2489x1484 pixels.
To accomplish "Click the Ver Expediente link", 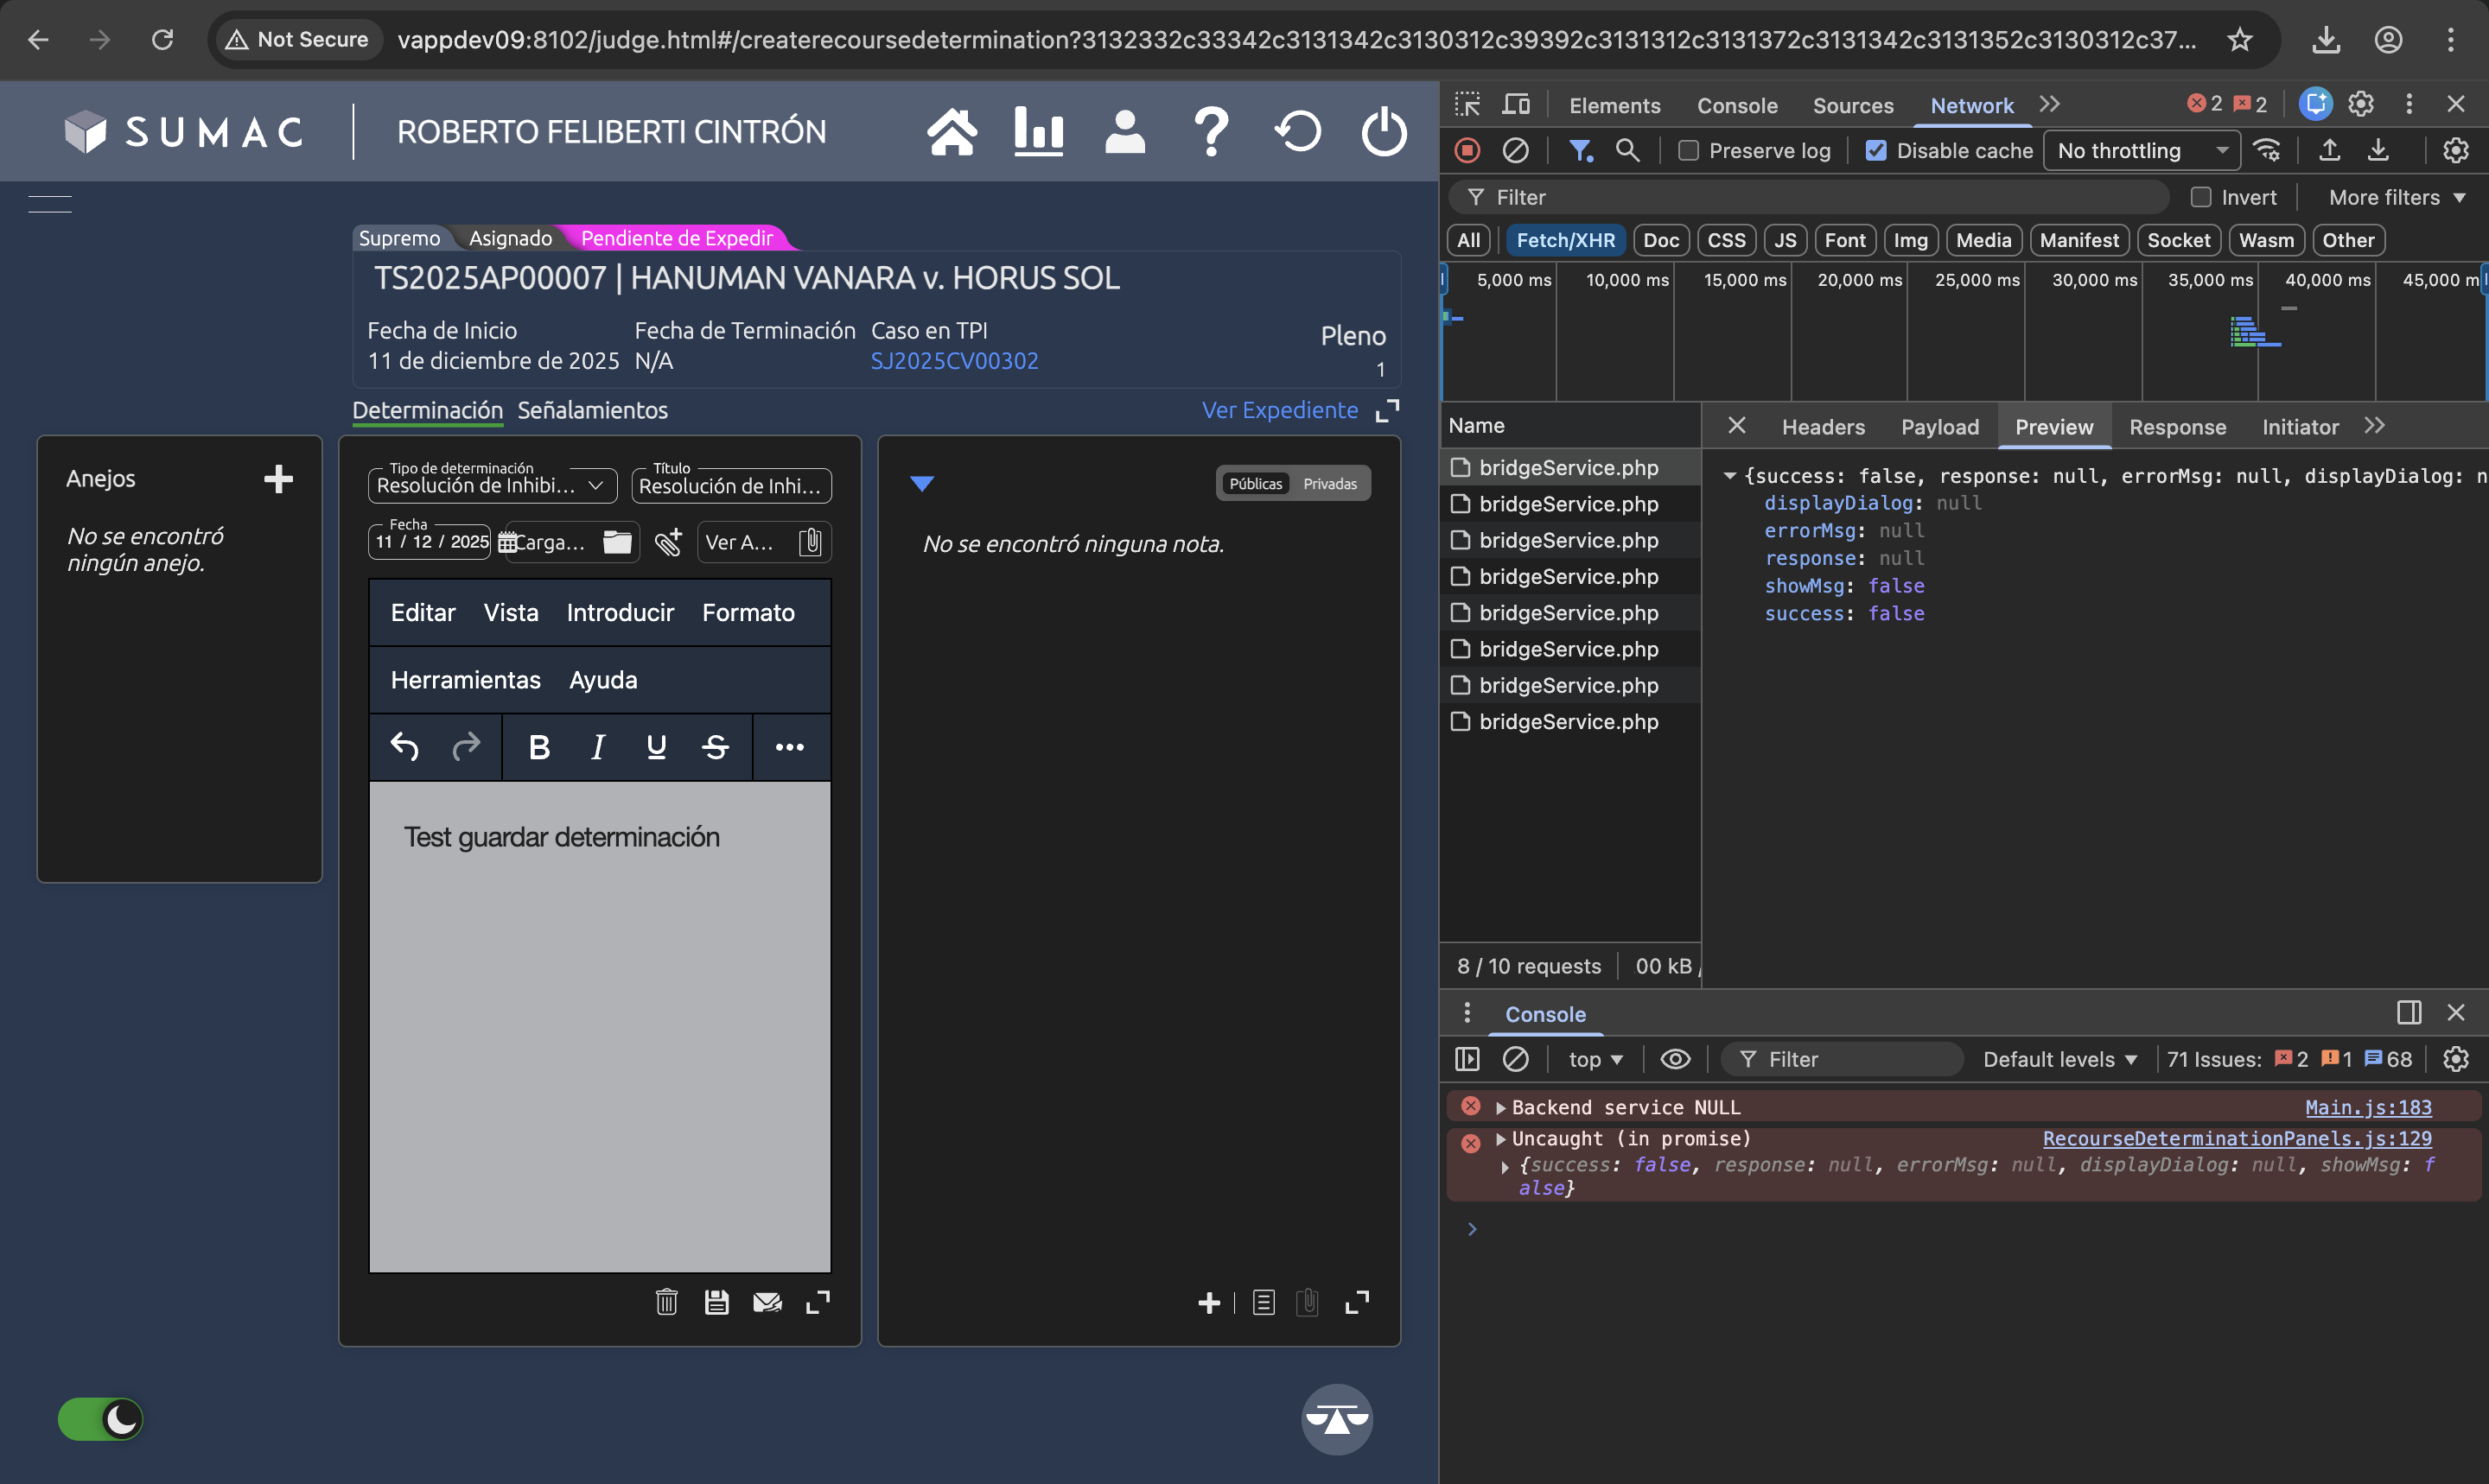I will pyautogui.click(x=1280, y=410).
